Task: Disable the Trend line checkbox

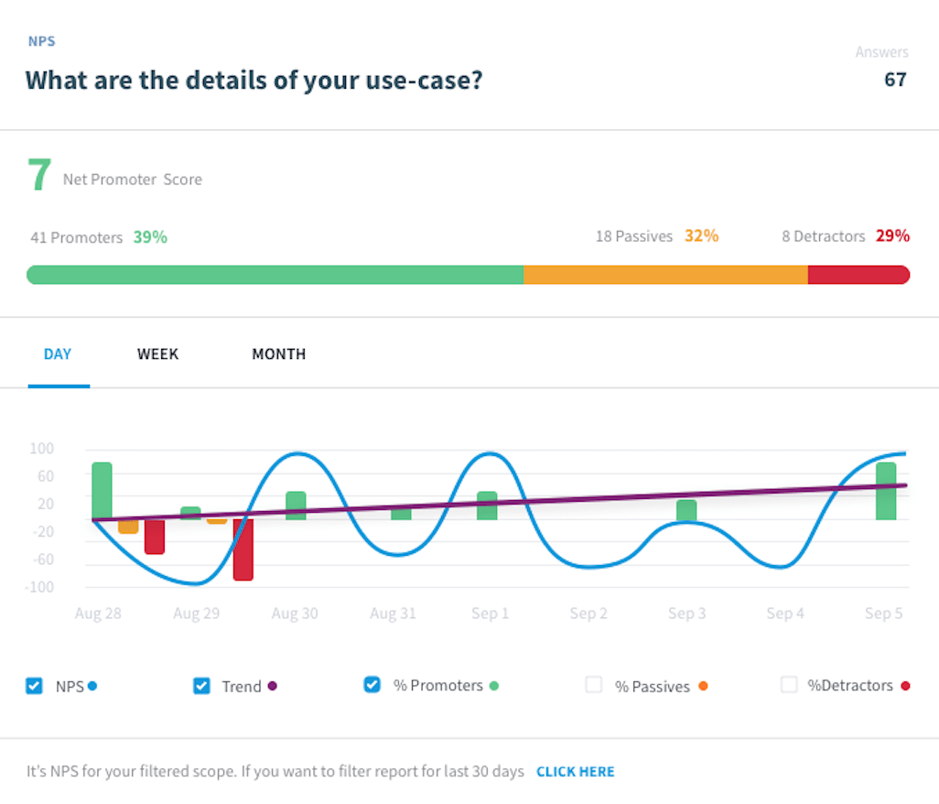Action: tap(202, 685)
